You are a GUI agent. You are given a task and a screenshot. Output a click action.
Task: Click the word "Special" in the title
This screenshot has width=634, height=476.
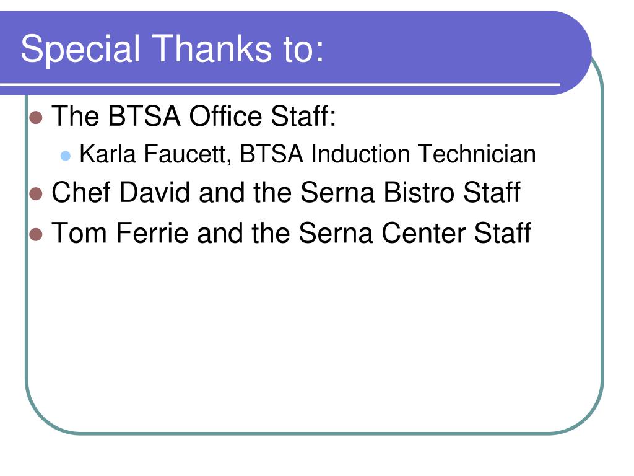point(80,50)
